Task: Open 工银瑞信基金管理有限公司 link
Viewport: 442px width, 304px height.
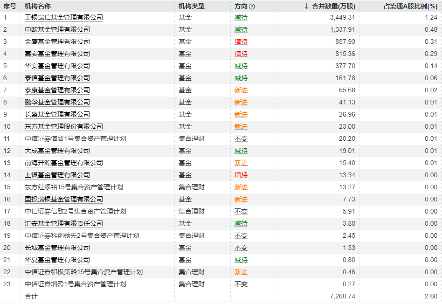Action: pos(64,17)
